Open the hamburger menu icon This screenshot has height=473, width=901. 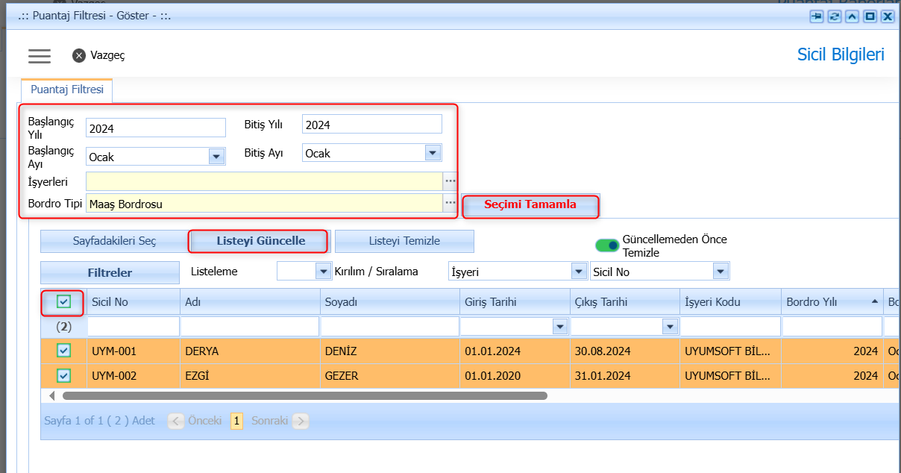tap(40, 56)
